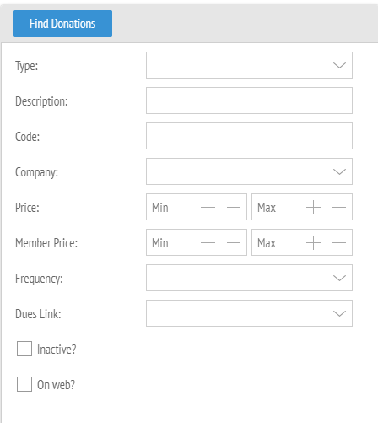
Task: Click the Description text field
Action: coord(249,100)
